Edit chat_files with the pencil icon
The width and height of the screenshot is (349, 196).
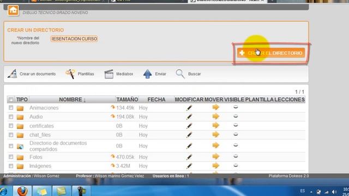(x=189, y=135)
